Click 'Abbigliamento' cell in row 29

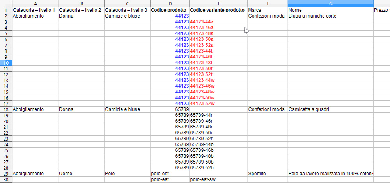(35, 174)
